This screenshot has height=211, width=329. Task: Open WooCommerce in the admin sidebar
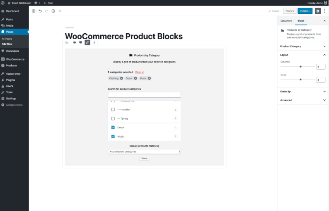pyautogui.click(x=15, y=59)
